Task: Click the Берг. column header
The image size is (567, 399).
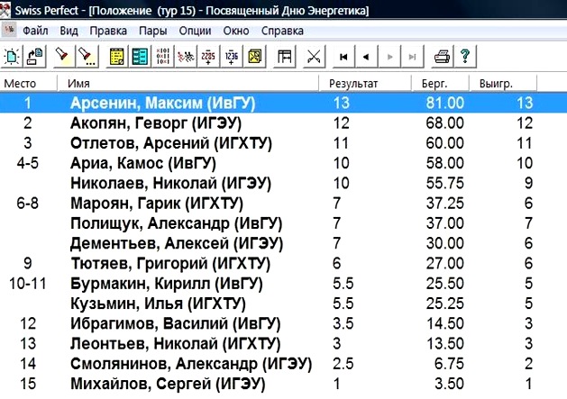Action: coord(440,84)
